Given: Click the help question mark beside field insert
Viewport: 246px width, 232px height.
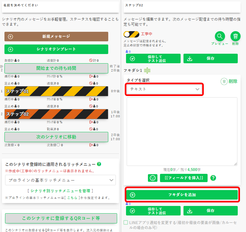Looking at the screenshot, I should coord(213,178).
